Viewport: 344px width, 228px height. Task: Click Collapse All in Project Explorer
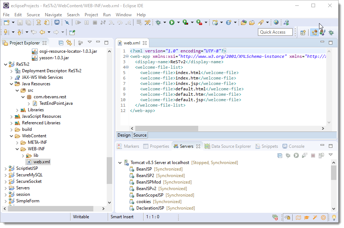61,43
